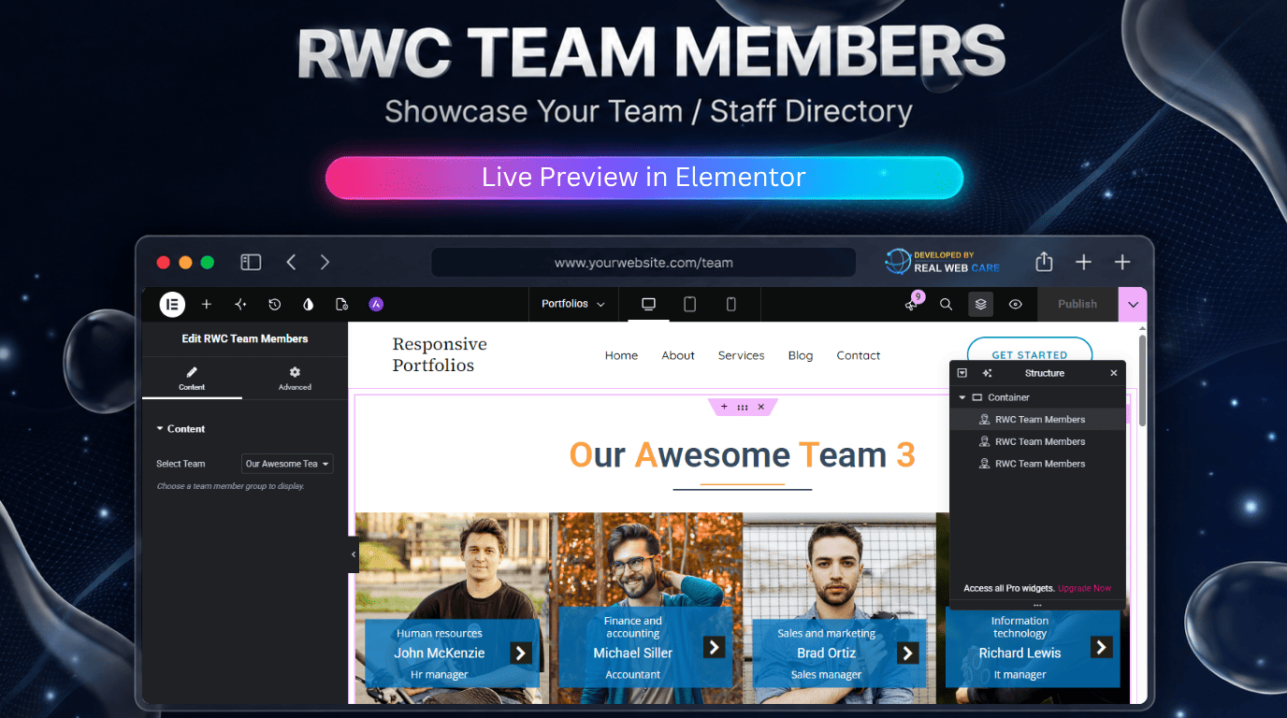
Task: Click the Upgrade Now link
Action: pyautogui.click(x=1085, y=588)
